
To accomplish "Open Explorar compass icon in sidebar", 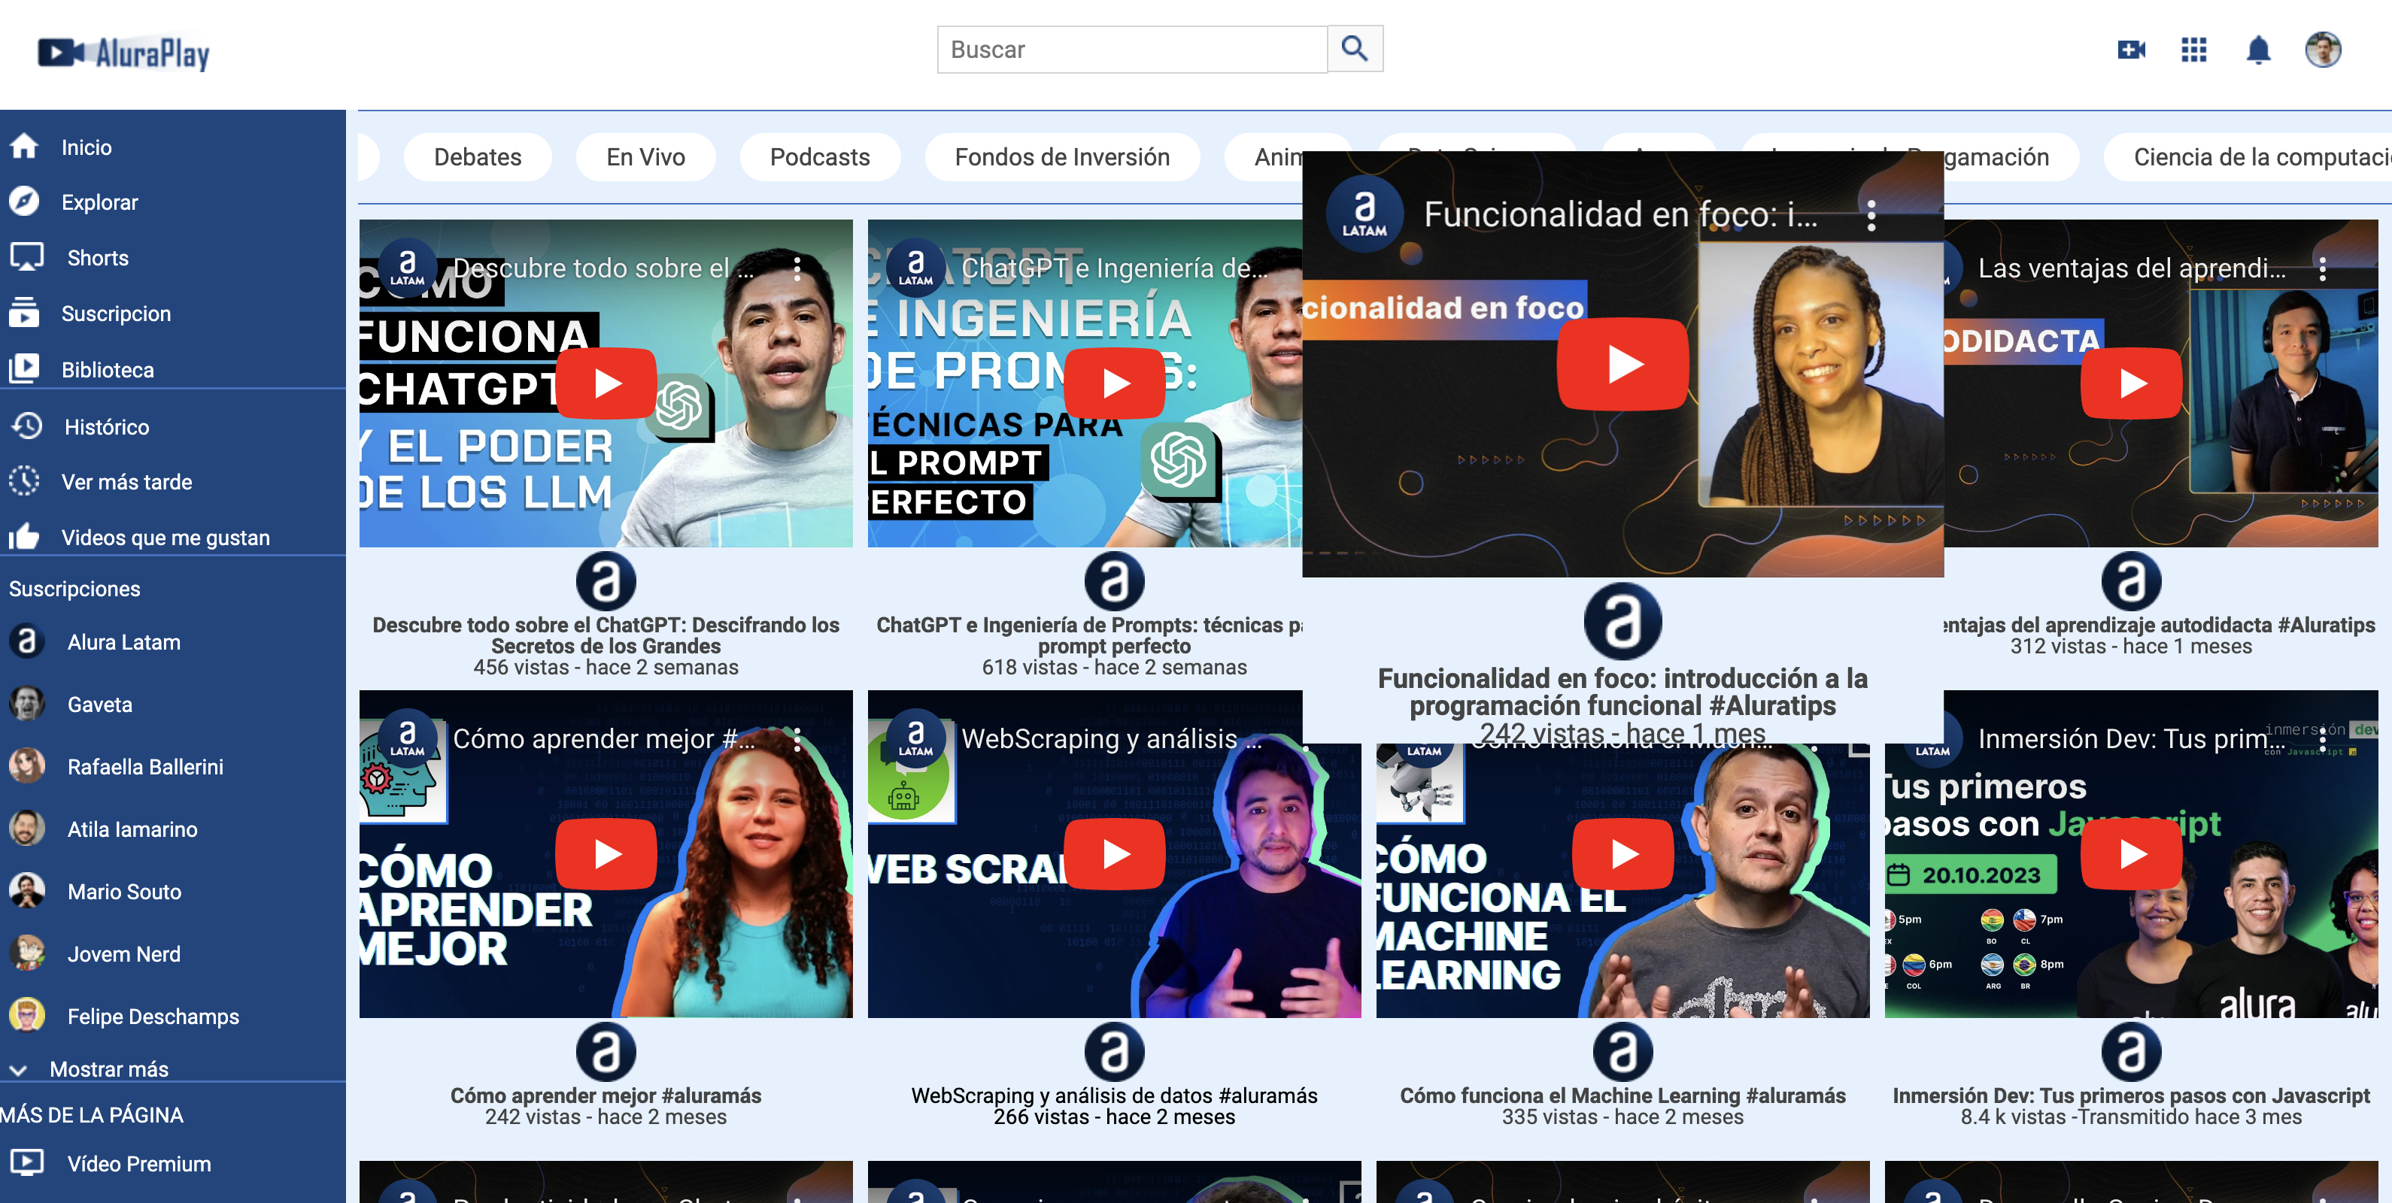I will coord(24,202).
